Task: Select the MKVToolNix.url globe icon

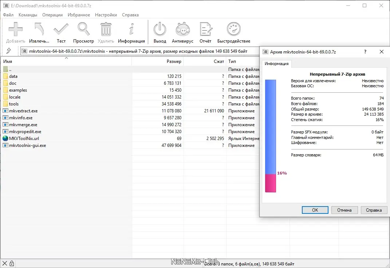Action: pyautogui.click(x=5, y=138)
